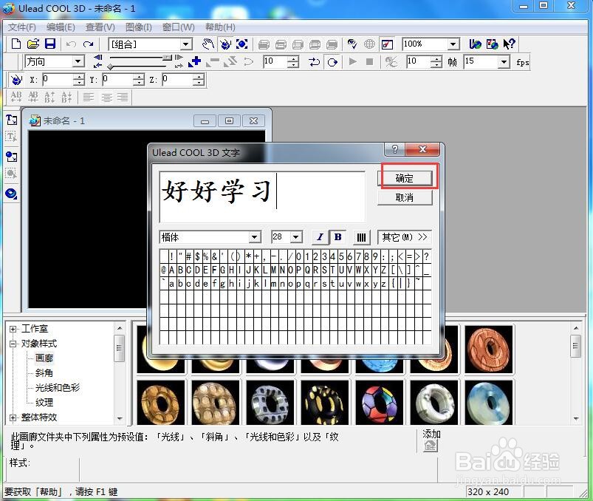
Task: Click the text entry box containing 好好学习
Action: 262,197
